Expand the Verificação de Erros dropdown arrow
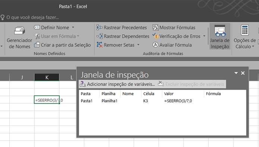 pos(204,36)
